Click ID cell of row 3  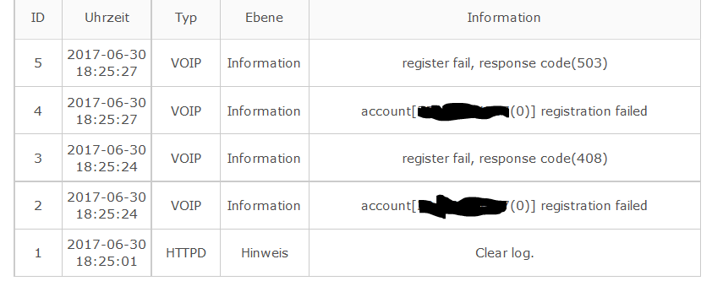click(x=38, y=158)
